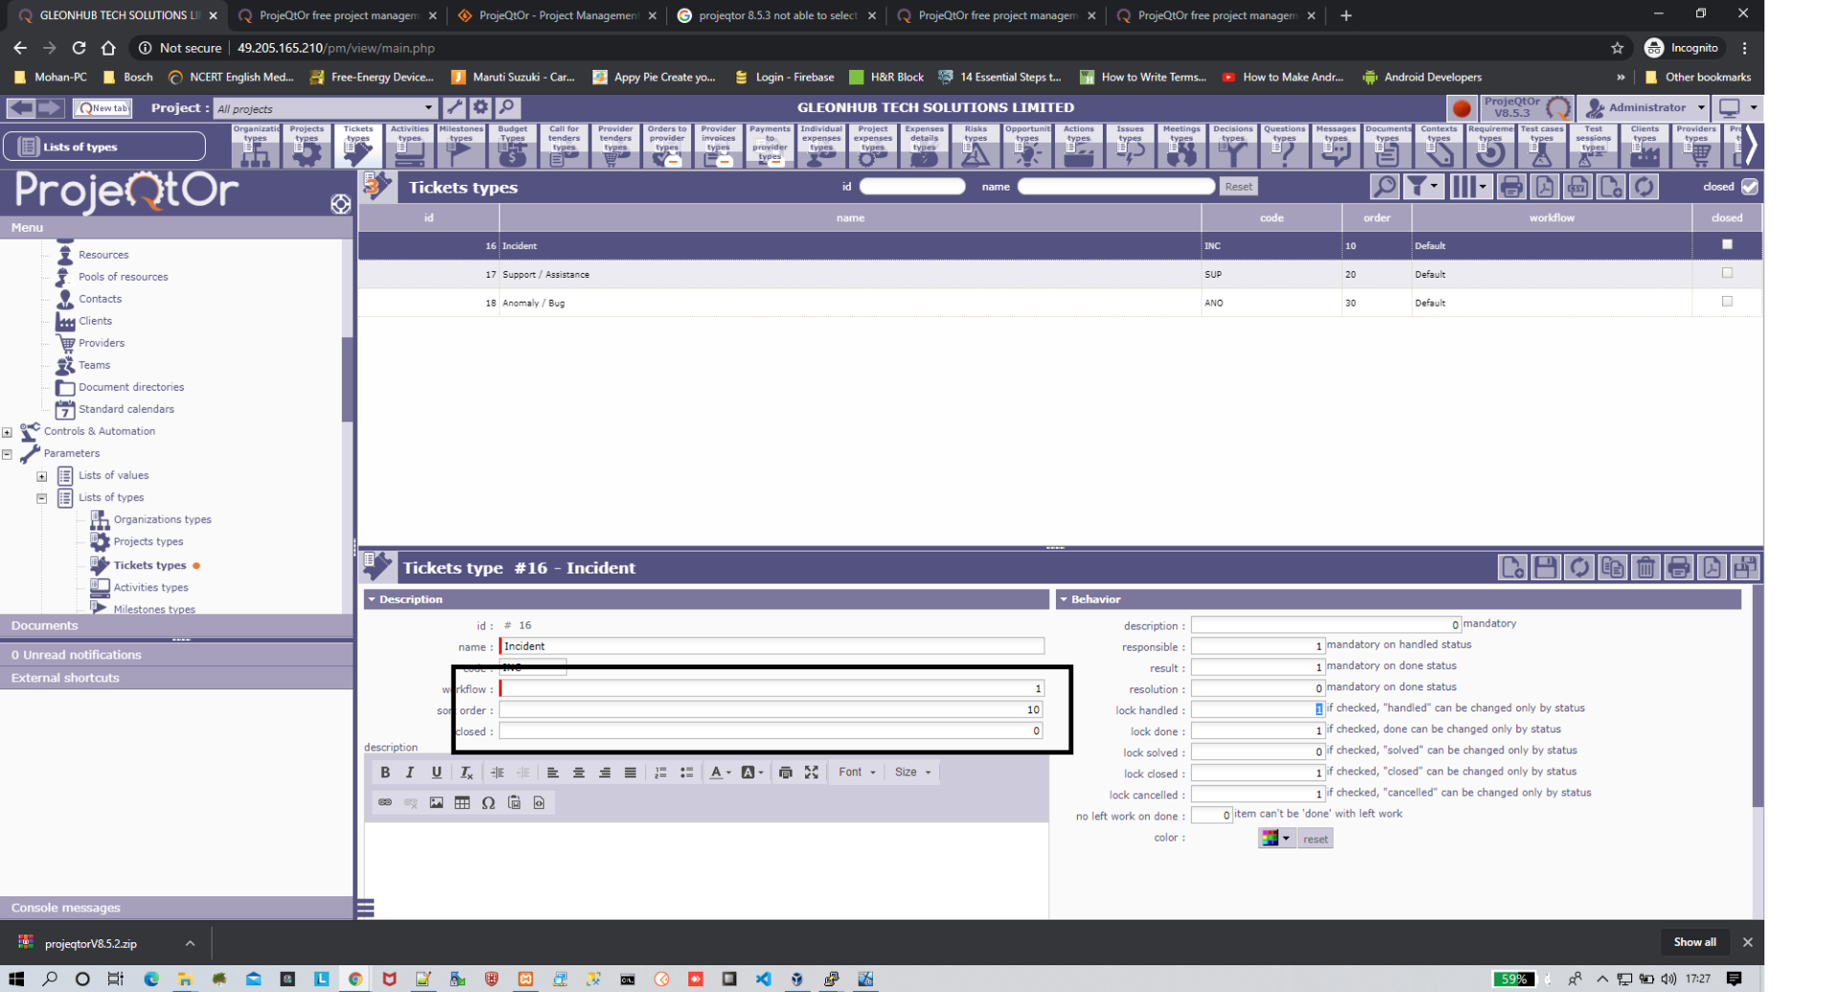Expand the Lists of values tree node
1838x992 pixels.
coord(42,476)
